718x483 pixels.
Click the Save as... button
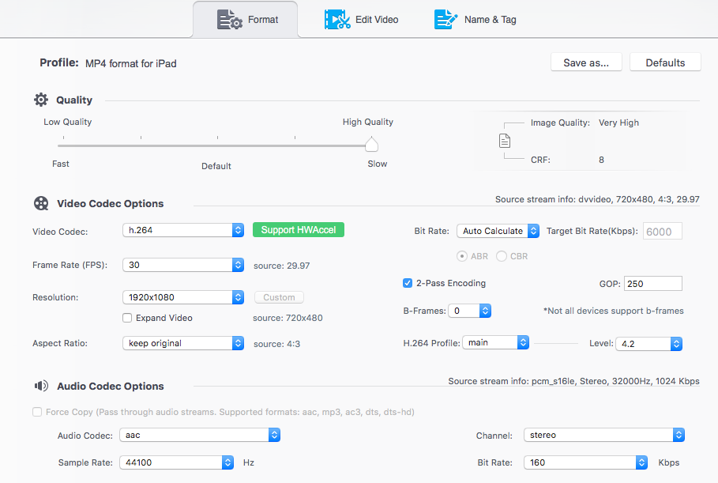(x=586, y=63)
